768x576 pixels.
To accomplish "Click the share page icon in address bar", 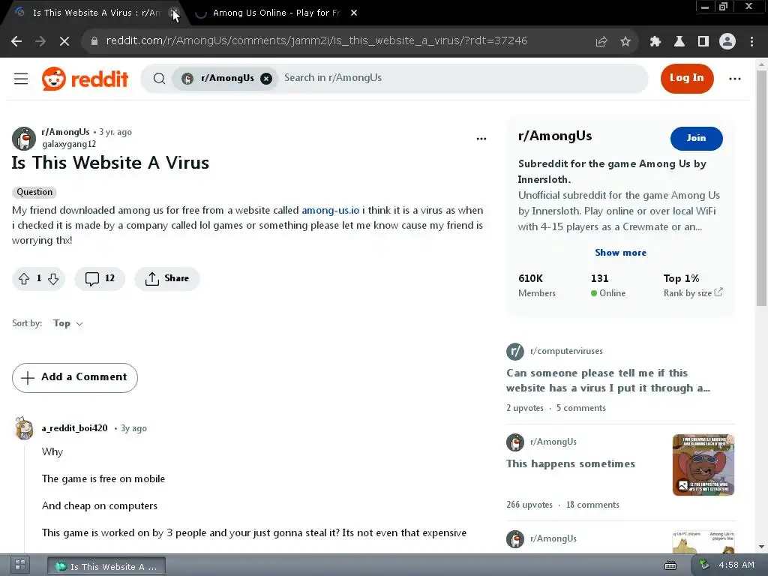I will click(601, 42).
